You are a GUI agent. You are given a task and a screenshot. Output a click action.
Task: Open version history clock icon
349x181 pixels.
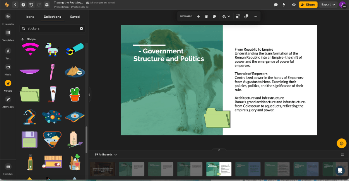tap(23, 5)
